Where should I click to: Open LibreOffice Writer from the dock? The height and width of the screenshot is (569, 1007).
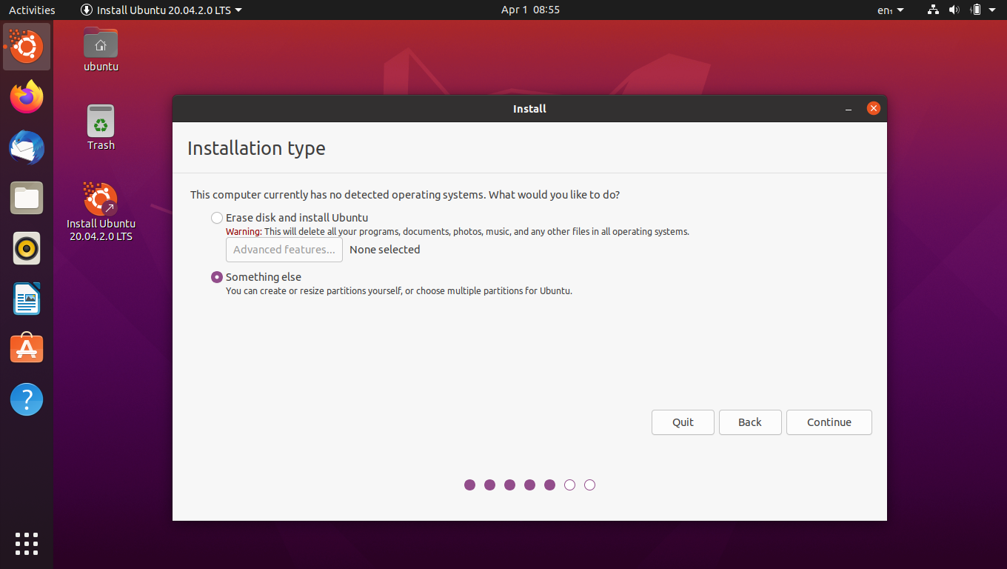[27, 299]
